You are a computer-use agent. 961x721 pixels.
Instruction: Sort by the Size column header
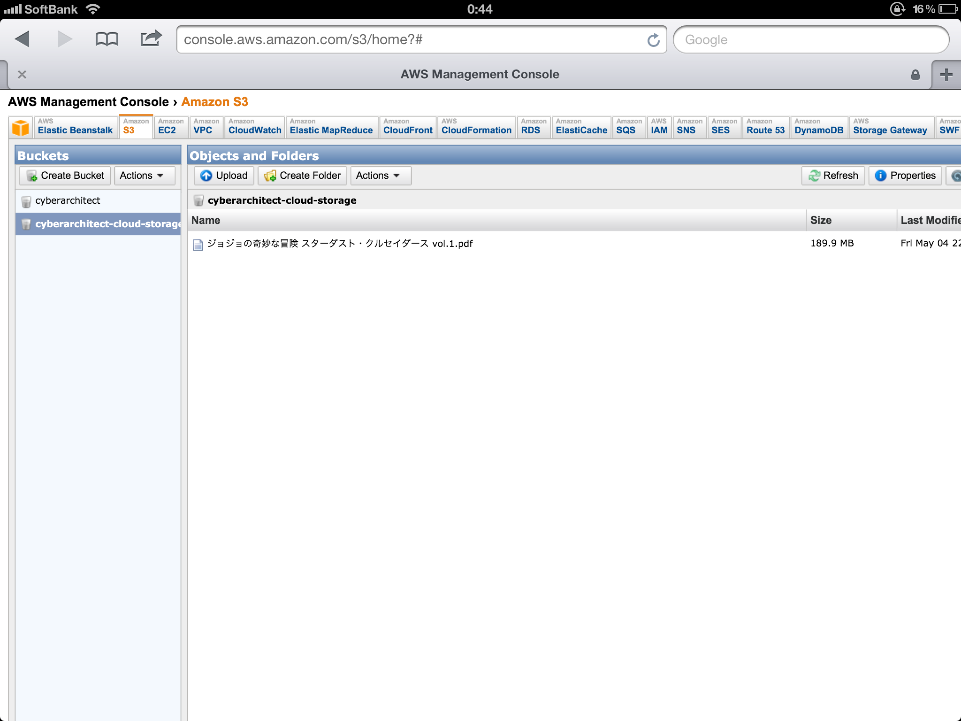[852, 220]
